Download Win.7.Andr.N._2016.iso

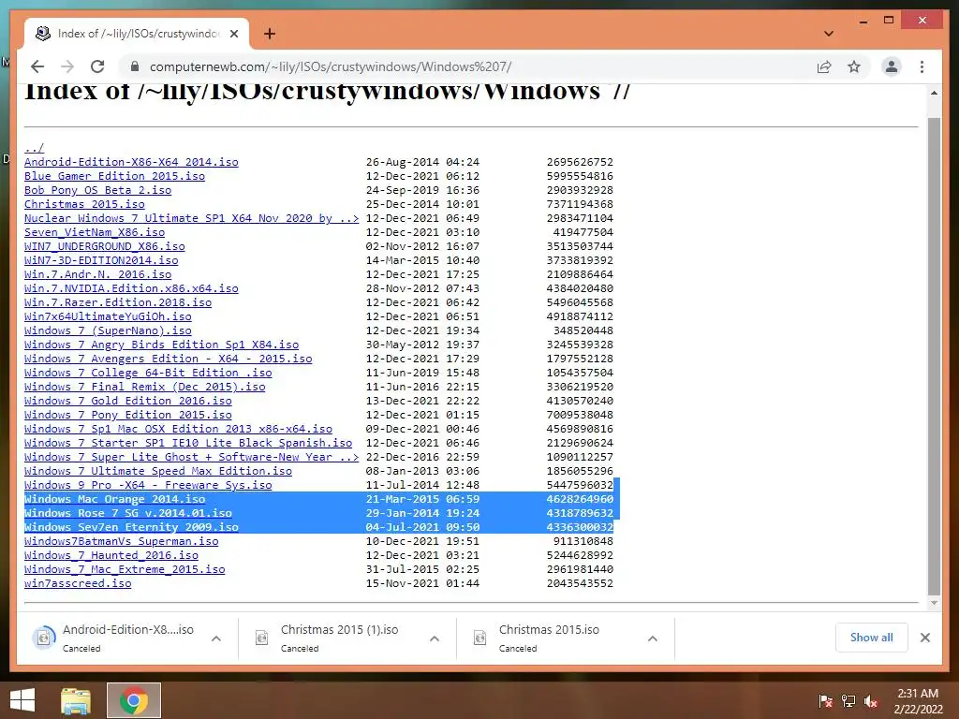pos(97,274)
